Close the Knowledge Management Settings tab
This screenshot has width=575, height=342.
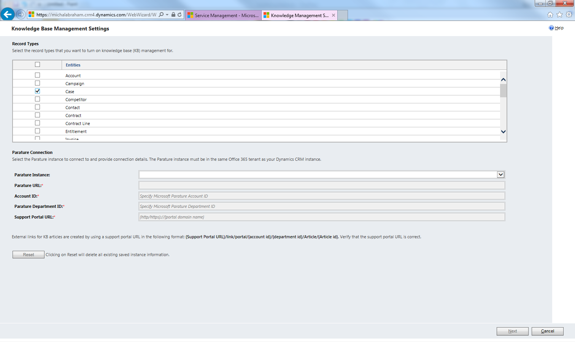334,15
